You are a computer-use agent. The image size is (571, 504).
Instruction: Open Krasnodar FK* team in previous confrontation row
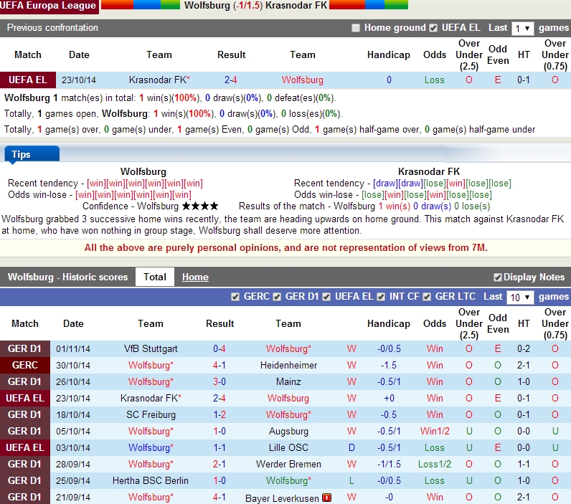tap(159, 80)
